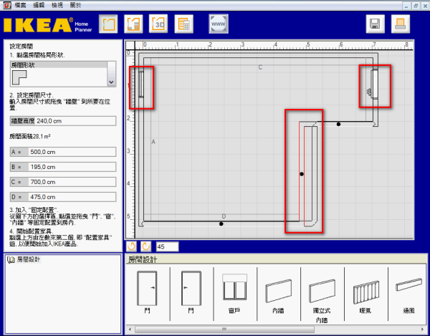
Task: Select the door on the right wall
Action: [x=373, y=84]
